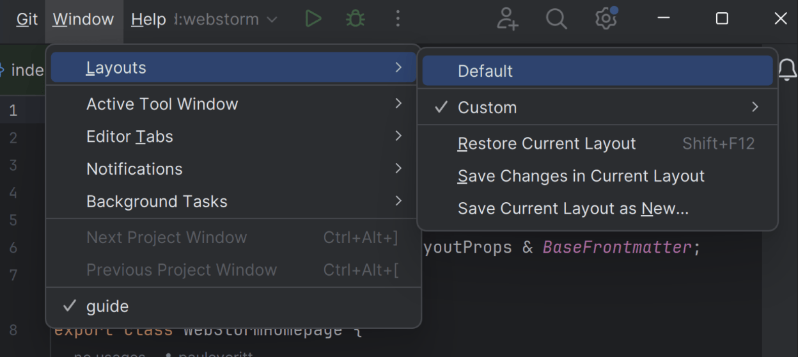The image size is (798, 357).
Task: Click Restore Current Layout
Action: pyautogui.click(x=547, y=143)
